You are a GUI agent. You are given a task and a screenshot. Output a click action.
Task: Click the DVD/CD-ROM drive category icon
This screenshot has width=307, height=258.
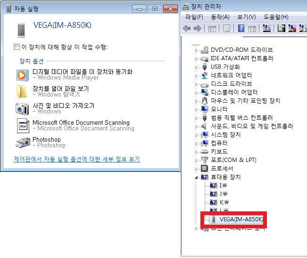pyautogui.click(x=205, y=50)
